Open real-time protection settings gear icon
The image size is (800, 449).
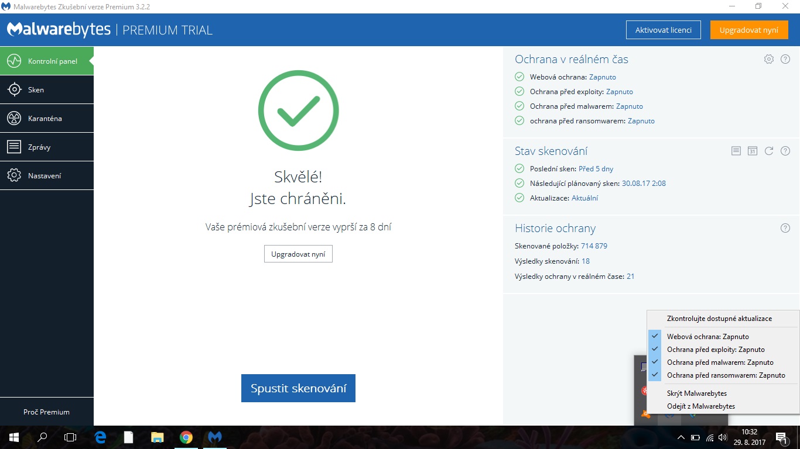point(769,59)
